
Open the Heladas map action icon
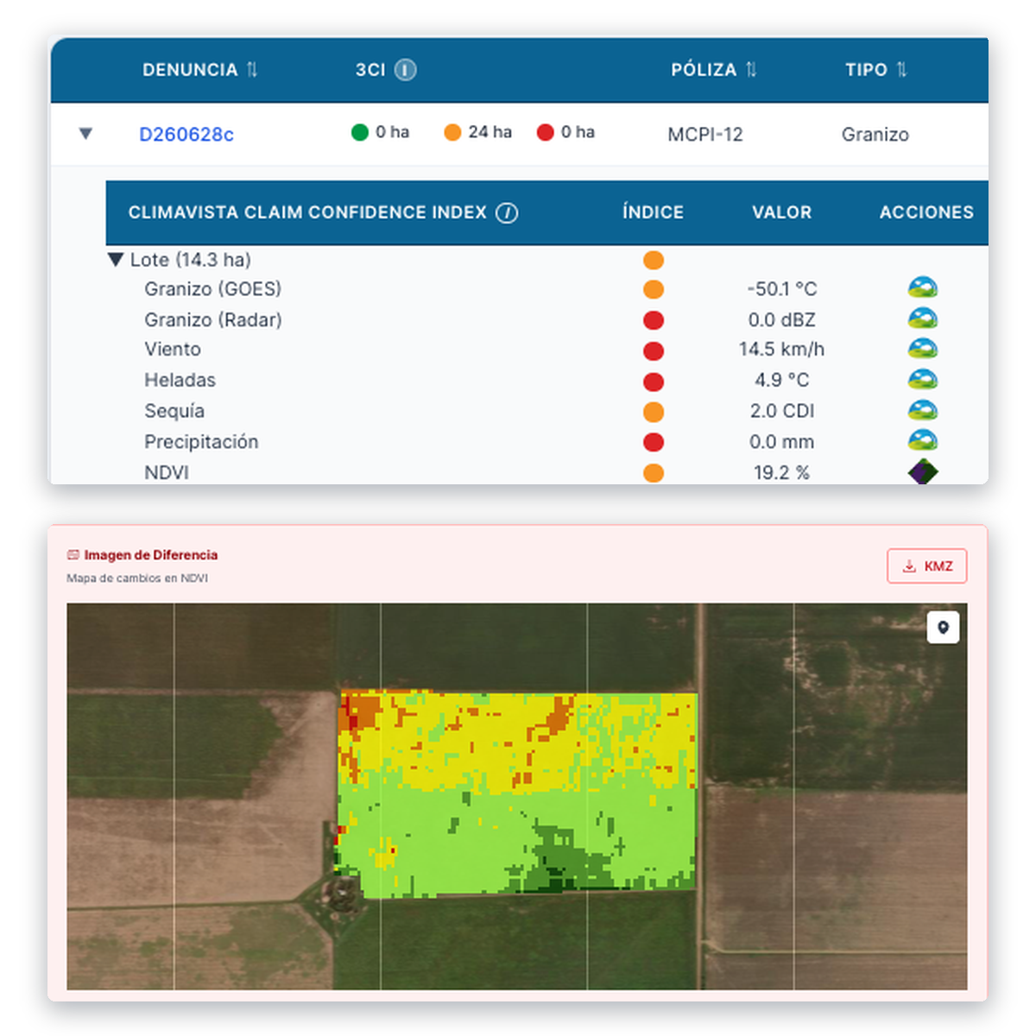(x=923, y=380)
